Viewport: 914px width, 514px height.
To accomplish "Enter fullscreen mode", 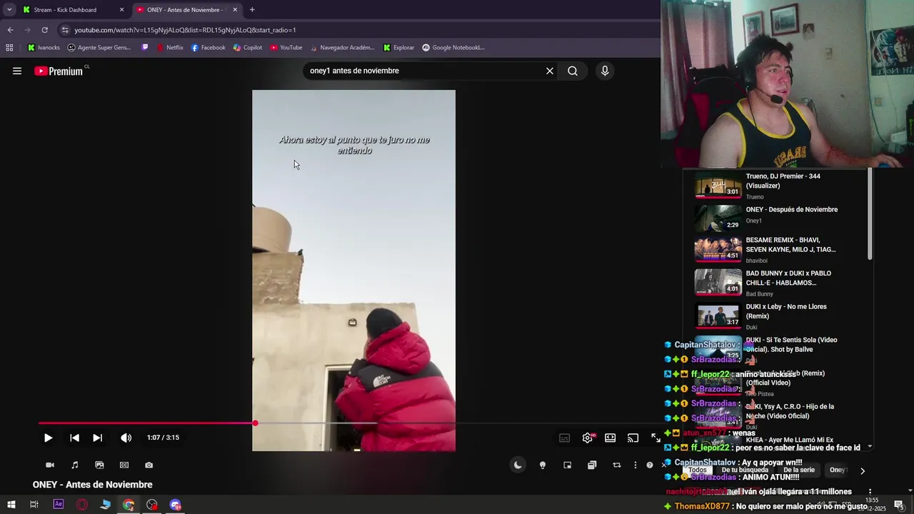I will tap(656, 438).
